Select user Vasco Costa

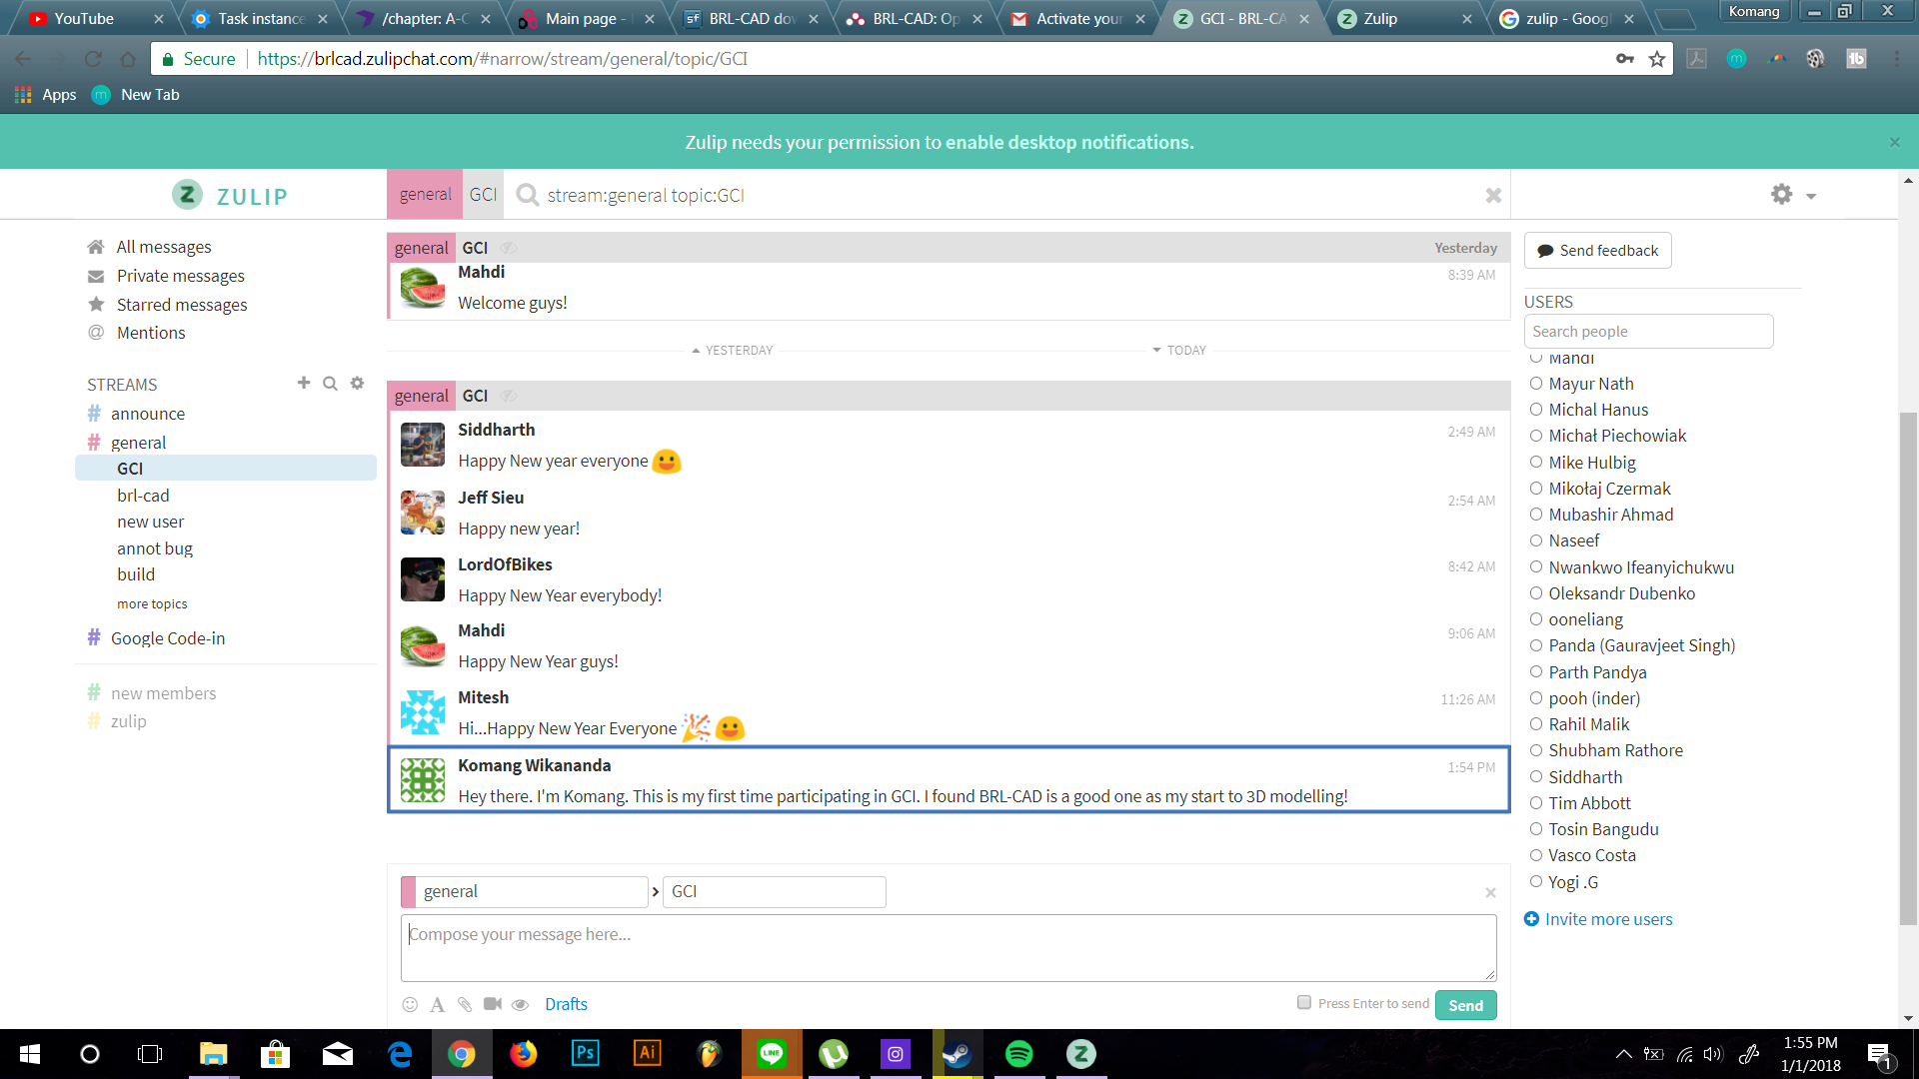click(x=1592, y=855)
